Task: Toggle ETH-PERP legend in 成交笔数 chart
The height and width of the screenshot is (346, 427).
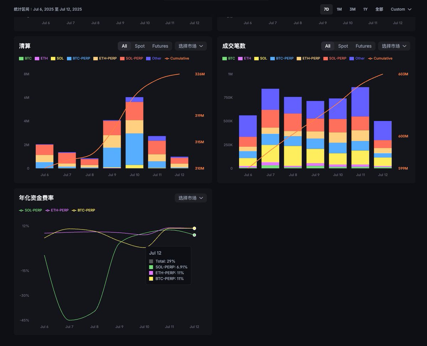Action: pos(308,58)
